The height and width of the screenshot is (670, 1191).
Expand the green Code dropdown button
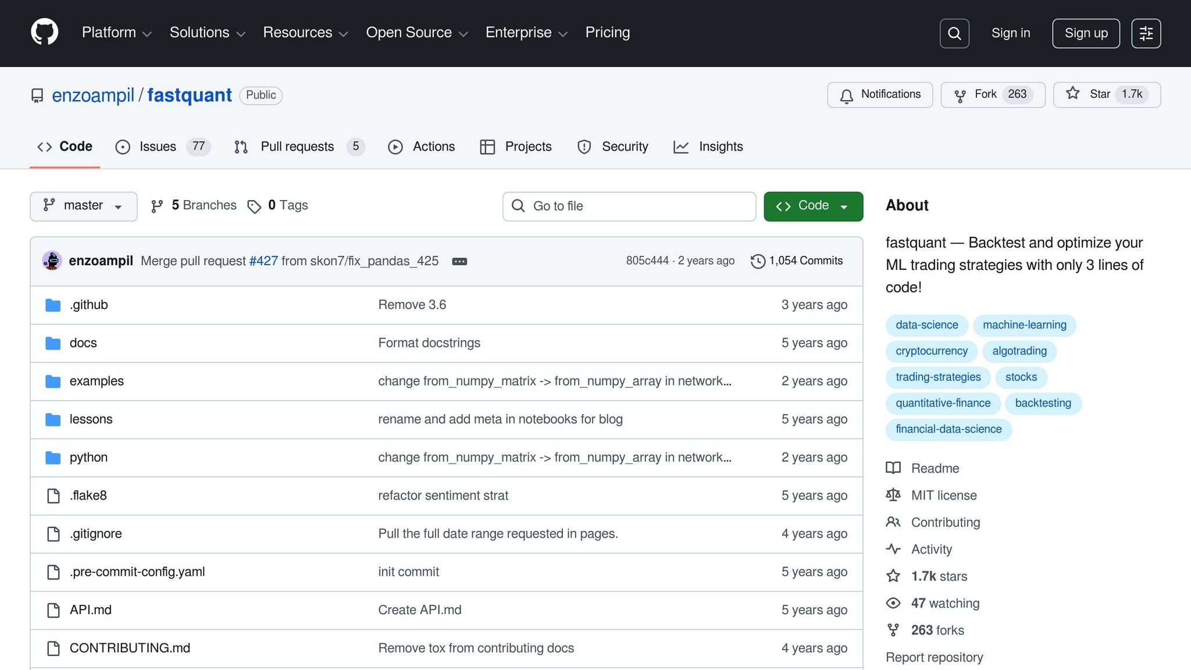coord(813,206)
